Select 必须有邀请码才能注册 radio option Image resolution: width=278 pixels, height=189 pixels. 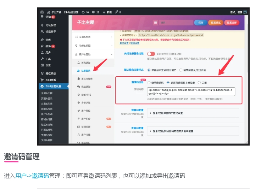coord(168,83)
